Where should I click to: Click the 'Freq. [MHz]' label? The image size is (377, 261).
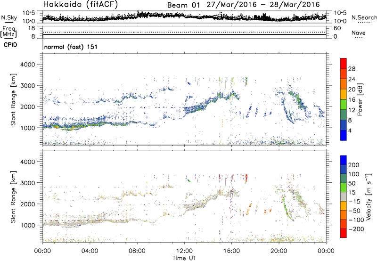(x=9, y=32)
